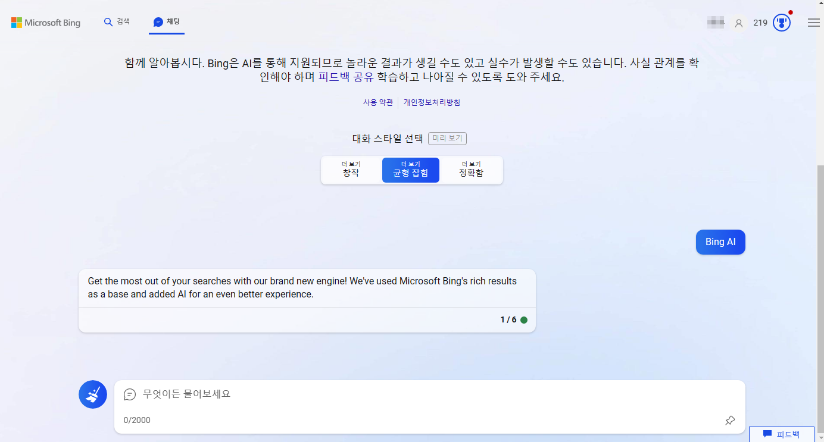The width and height of the screenshot is (824, 442).
Task: Select the 창작 conversation style
Action: [x=351, y=170]
